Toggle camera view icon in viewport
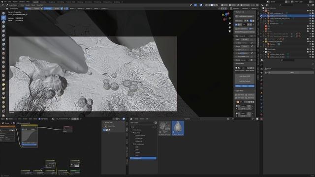Image resolution: width=315 pixels, height=177 pixels. (x=230, y=31)
